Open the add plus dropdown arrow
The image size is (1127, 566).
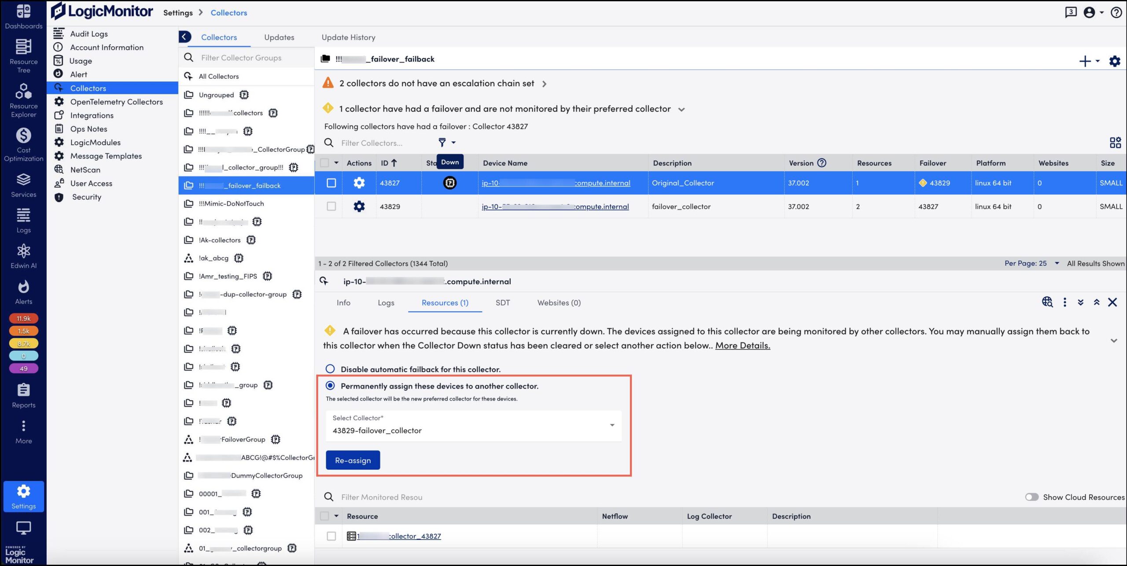click(x=1098, y=61)
